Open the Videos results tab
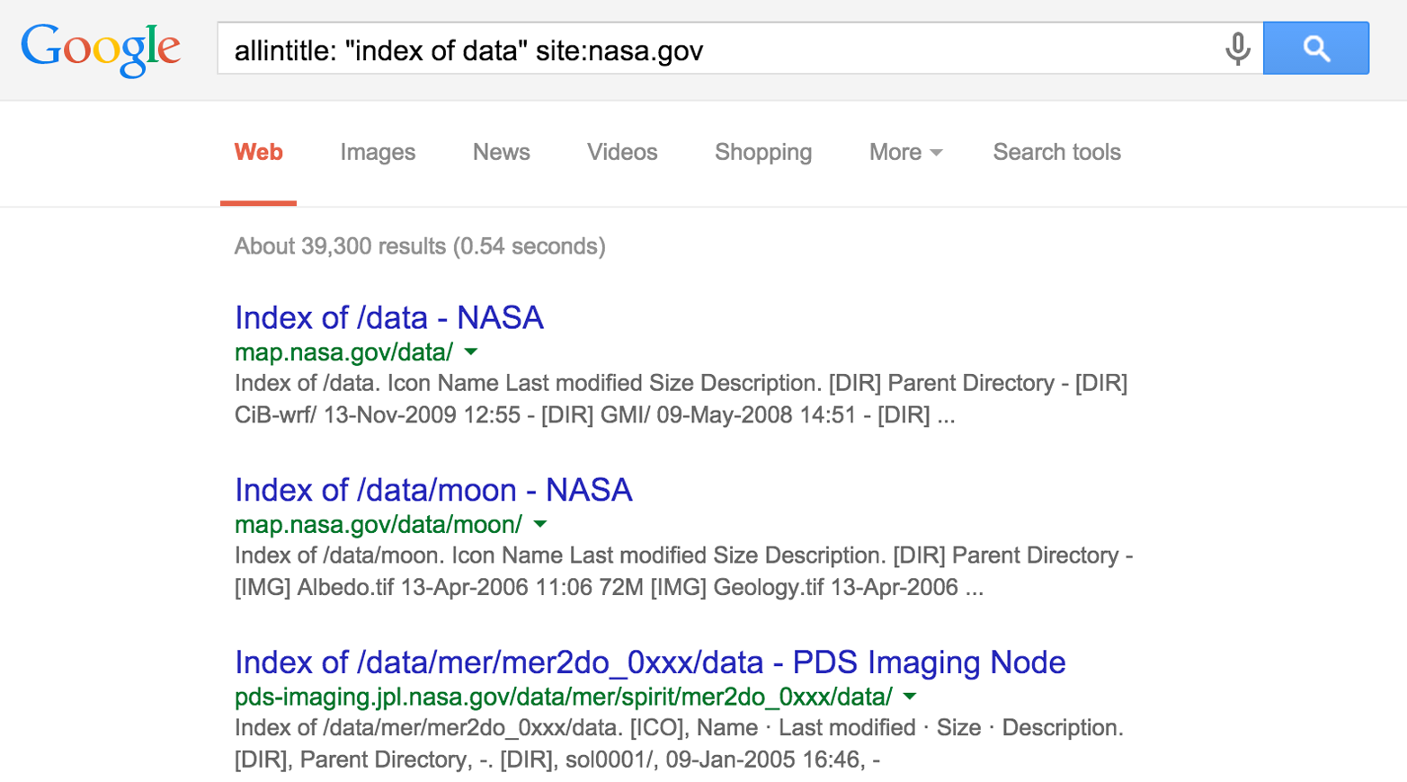This screenshot has height=782, width=1407. pyautogui.click(x=621, y=153)
